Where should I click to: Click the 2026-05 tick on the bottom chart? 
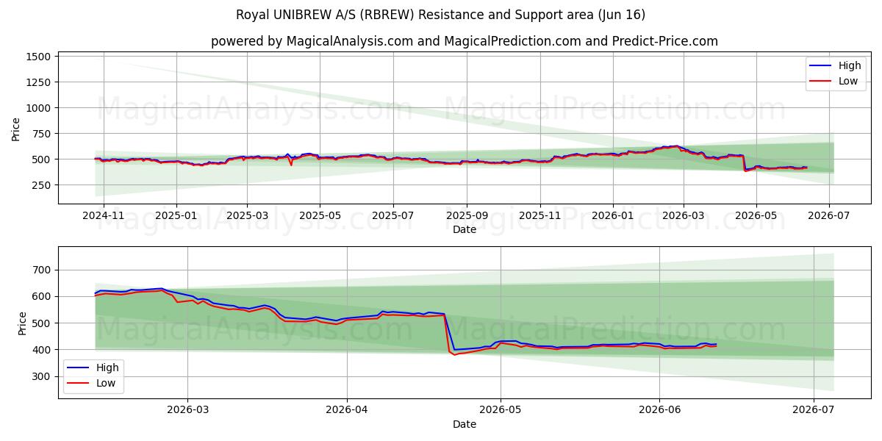pyautogui.click(x=501, y=409)
